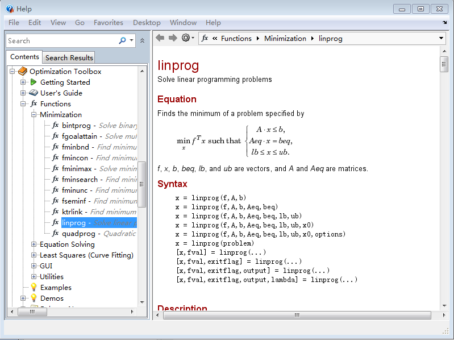Click the help page scroll down arrow
The height and width of the screenshot is (340, 454).
coord(444,306)
